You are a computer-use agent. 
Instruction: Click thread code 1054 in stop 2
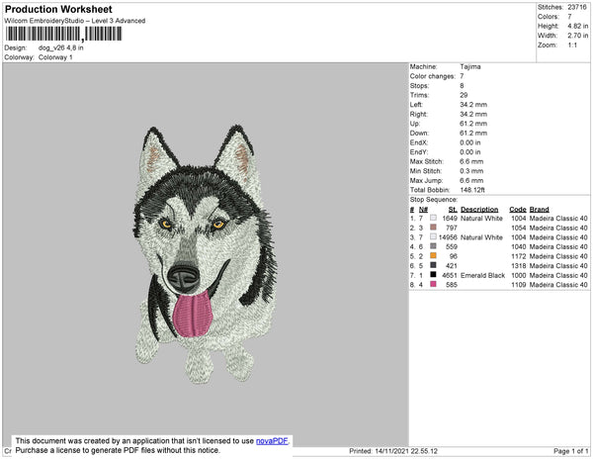click(x=519, y=228)
